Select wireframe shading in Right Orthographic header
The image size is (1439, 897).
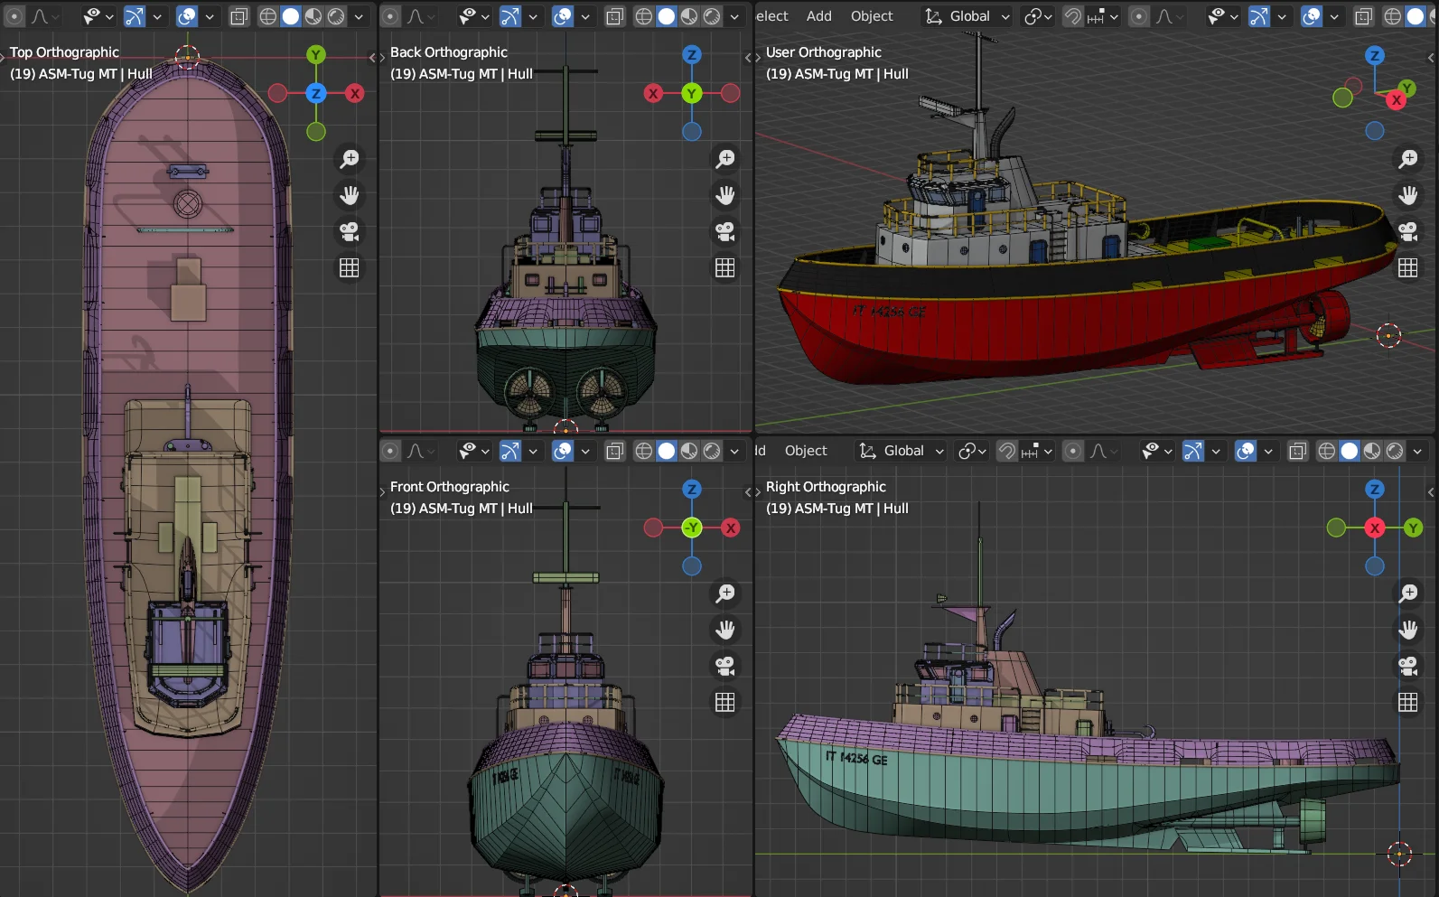coord(1326,451)
